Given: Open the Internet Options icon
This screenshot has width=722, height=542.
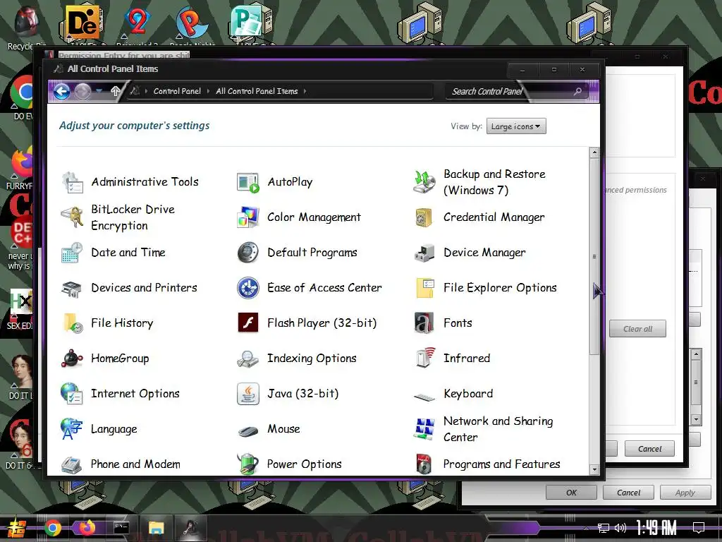Looking at the screenshot, I should click(x=73, y=394).
